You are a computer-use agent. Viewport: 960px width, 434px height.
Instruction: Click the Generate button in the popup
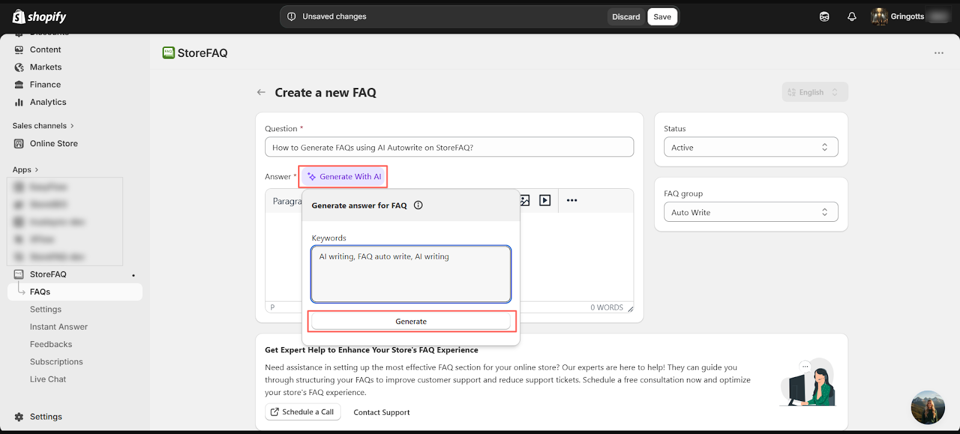click(411, 321)
